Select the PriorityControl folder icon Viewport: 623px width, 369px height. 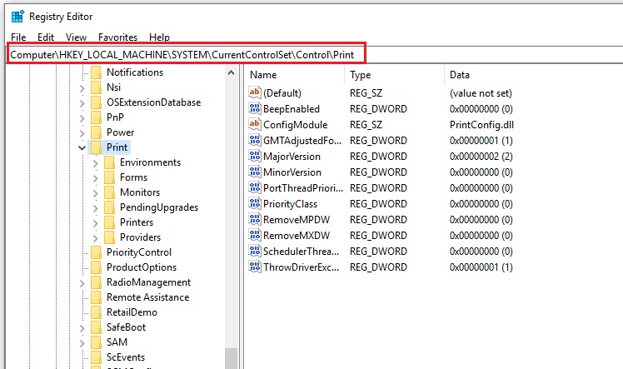[96, 252]
